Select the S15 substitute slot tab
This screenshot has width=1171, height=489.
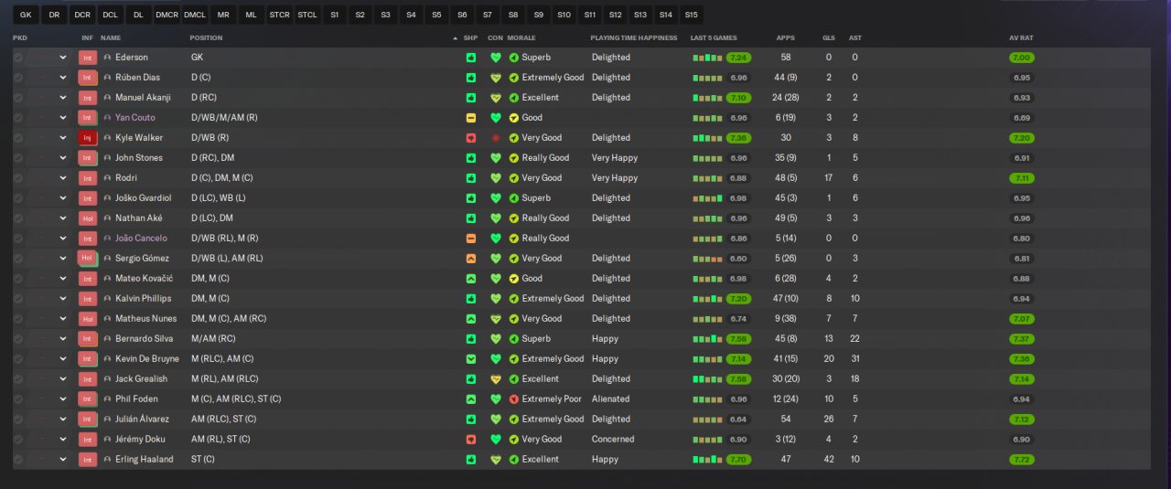tap(691, 15)
